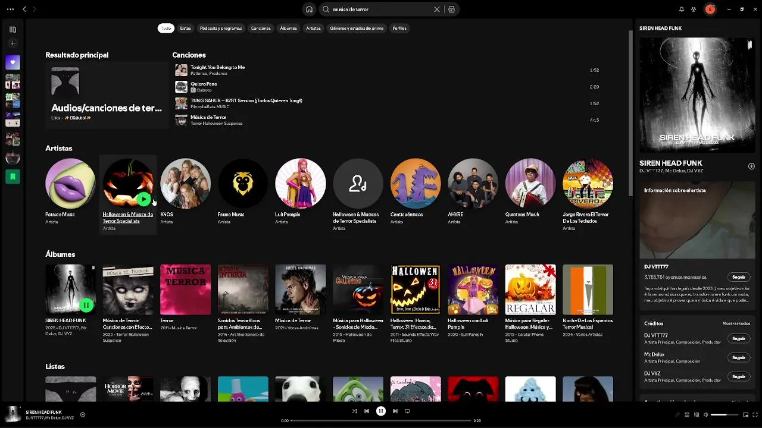This screenshot has height=428, width=762.
Task: Follow Mc Delux in Créditos
Action: (x=738, y=358)
